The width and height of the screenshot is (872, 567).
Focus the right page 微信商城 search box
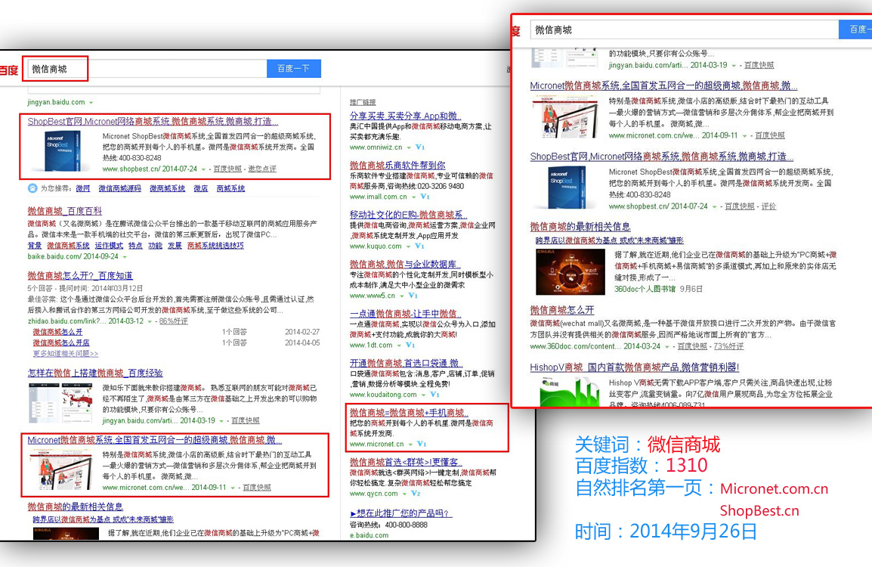pos(684,30)
